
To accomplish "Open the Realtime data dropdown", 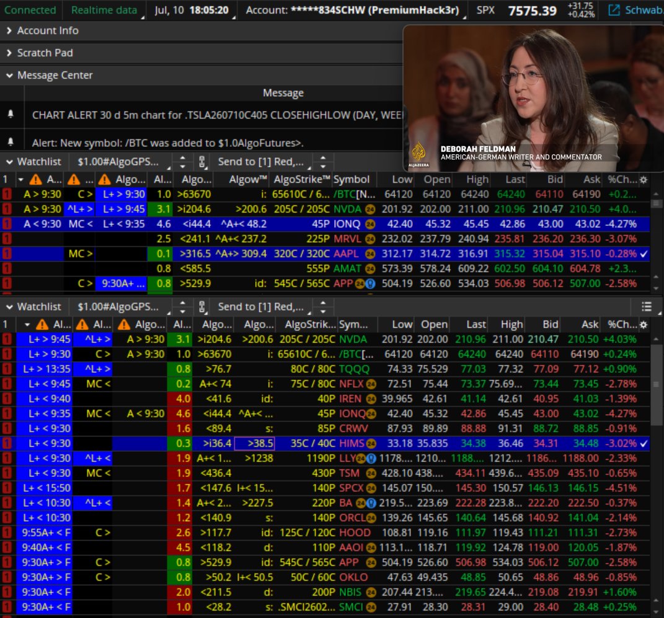I will point(104,10).
